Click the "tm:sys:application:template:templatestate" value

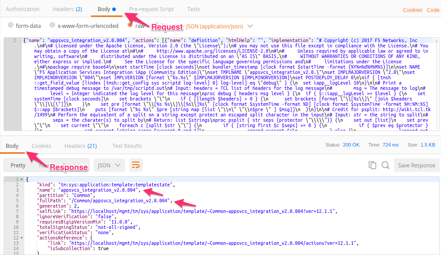(x=115, y=185)
